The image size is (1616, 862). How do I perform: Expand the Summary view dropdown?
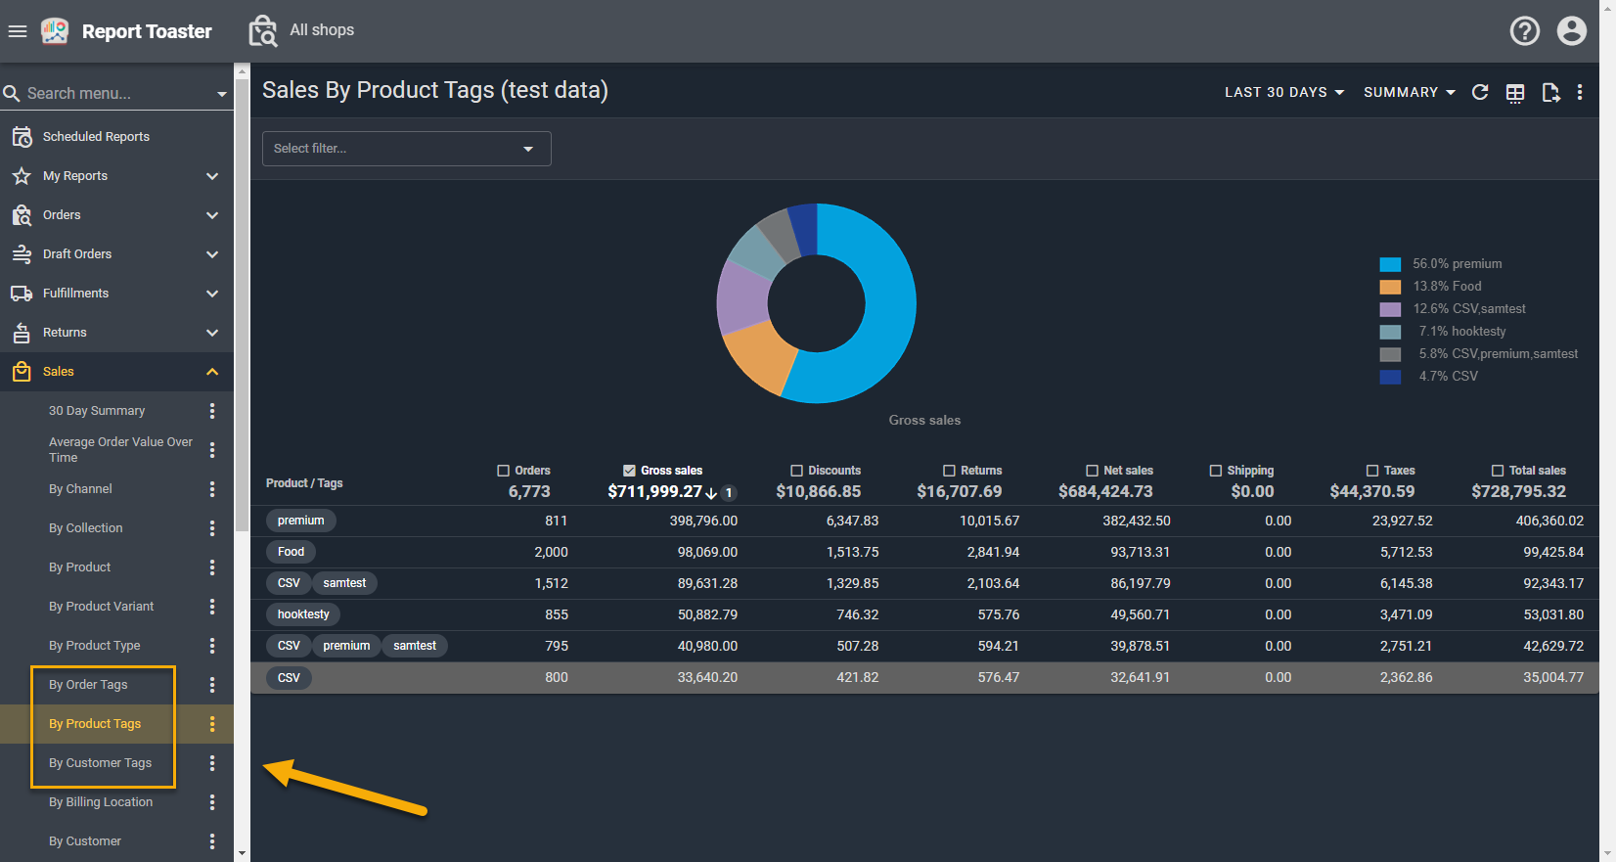[x=1409, y=92]
